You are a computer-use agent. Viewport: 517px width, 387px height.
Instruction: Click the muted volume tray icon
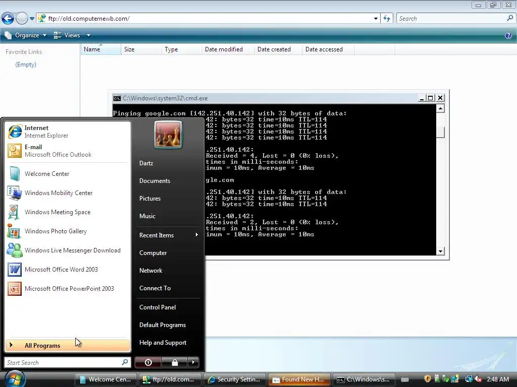pyautogui.click(x=479, y=379)
